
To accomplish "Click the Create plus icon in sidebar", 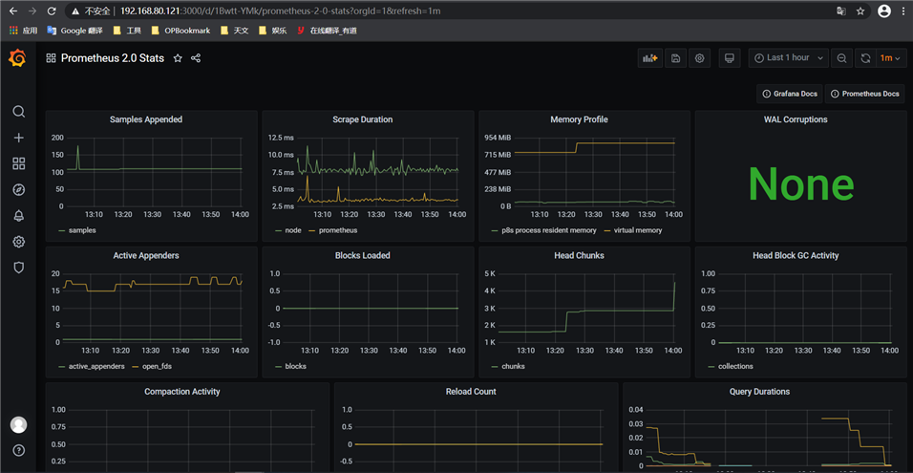I will pyautogui.click(x=18, y=138).
